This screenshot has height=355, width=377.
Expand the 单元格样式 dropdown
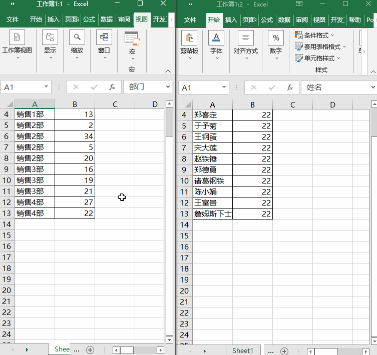[x=317, y=58]
